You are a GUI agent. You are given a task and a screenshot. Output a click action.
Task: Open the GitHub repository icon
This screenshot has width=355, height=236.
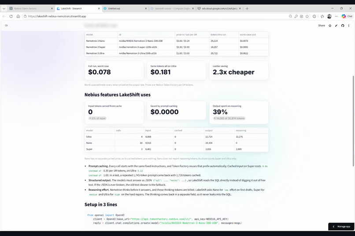(x=343, y=25)
